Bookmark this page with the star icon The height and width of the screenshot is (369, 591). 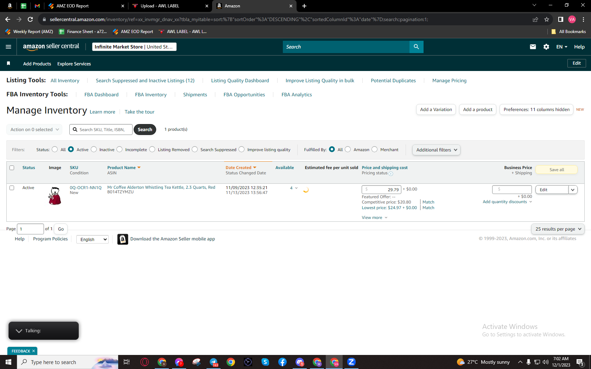(547, 19)
